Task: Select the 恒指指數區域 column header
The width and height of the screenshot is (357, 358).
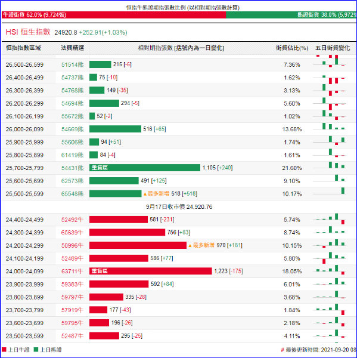Action: click(23, 48)
